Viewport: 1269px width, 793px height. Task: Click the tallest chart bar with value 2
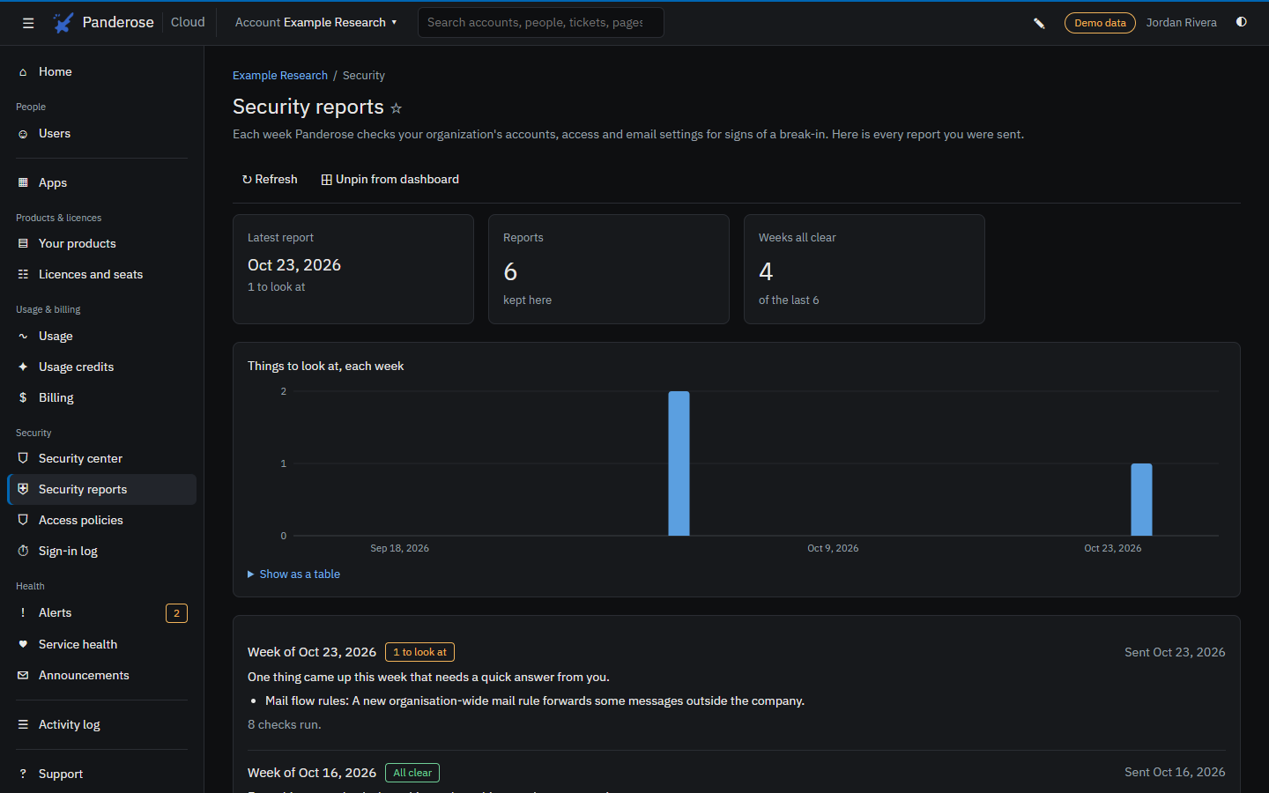tap(679, 463)
